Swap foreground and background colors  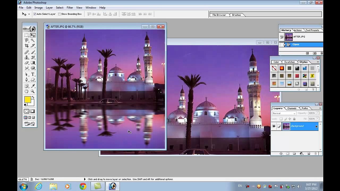point(33,97)
